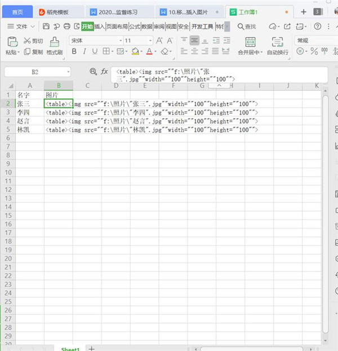338x351 pixels.
Task: Click the thousands separator icon
Action: click(324, 51)
